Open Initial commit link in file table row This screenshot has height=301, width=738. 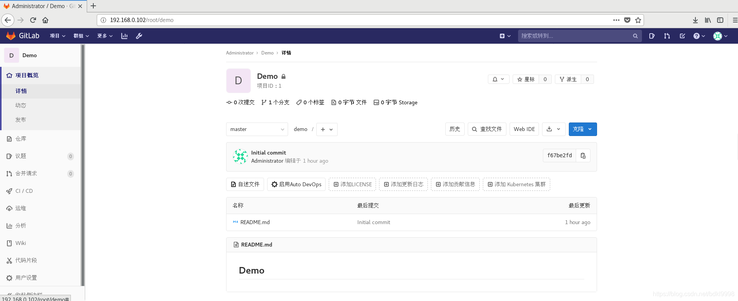pyautogui.click(x=374, y=222)
